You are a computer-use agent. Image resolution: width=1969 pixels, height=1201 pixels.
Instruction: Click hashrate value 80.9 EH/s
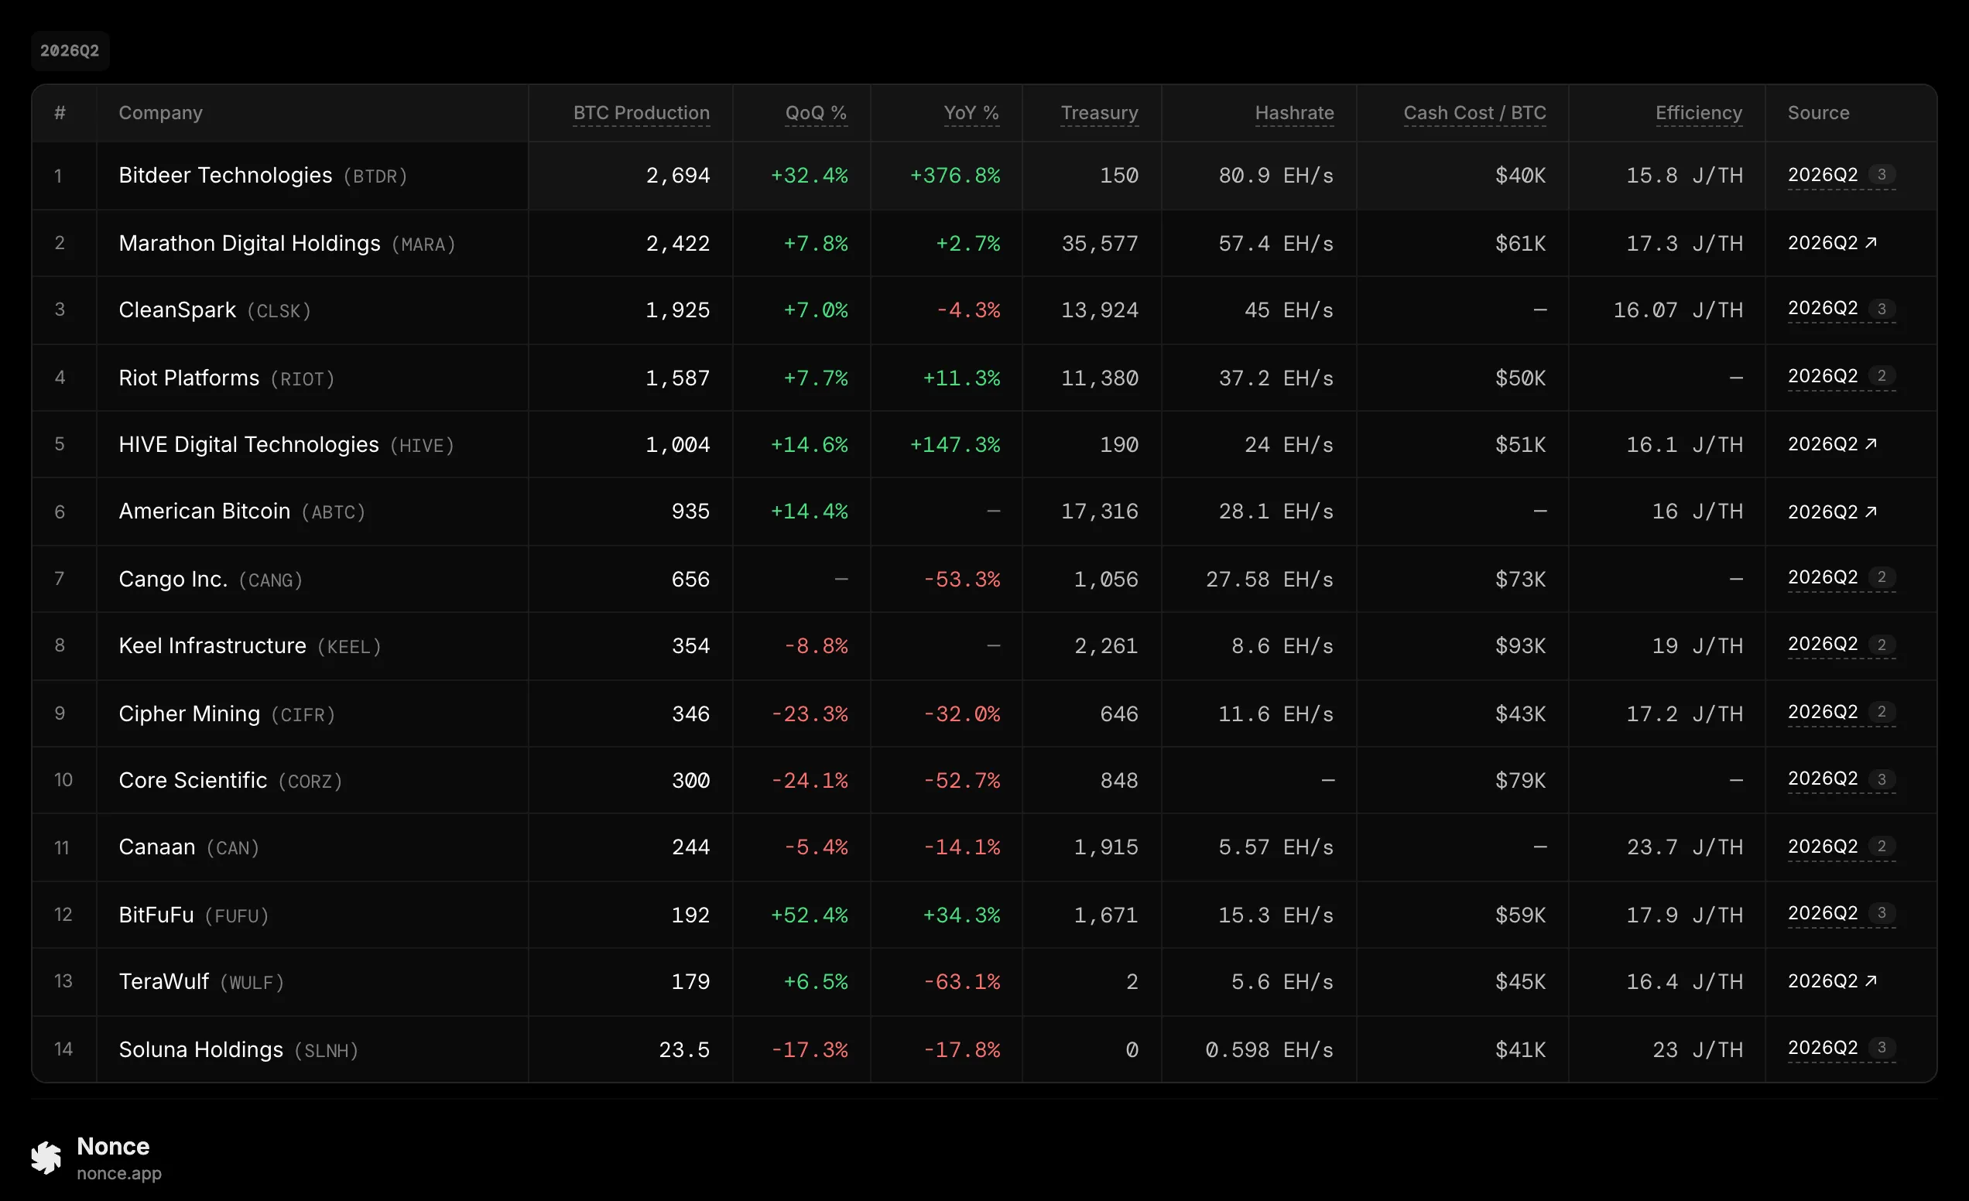coord(1276,175)
